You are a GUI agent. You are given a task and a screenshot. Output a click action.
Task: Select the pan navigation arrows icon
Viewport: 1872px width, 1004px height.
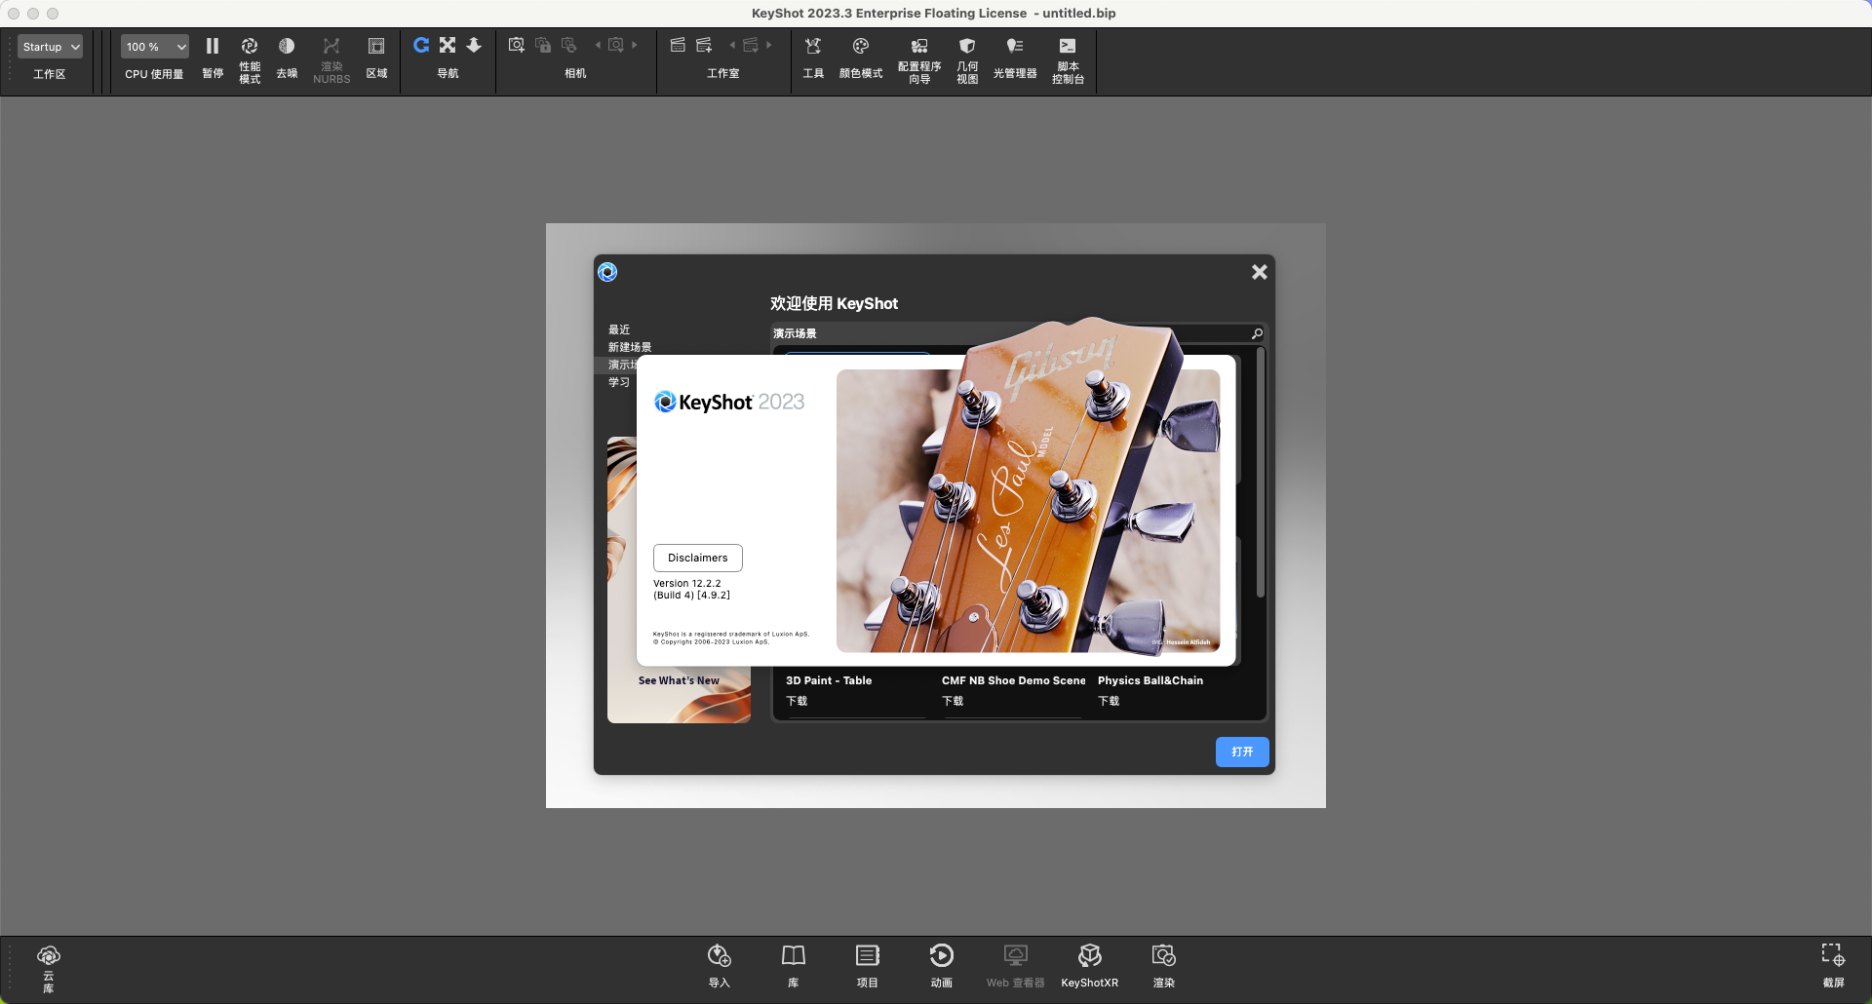pyautogui.click(x=448, y=45)
